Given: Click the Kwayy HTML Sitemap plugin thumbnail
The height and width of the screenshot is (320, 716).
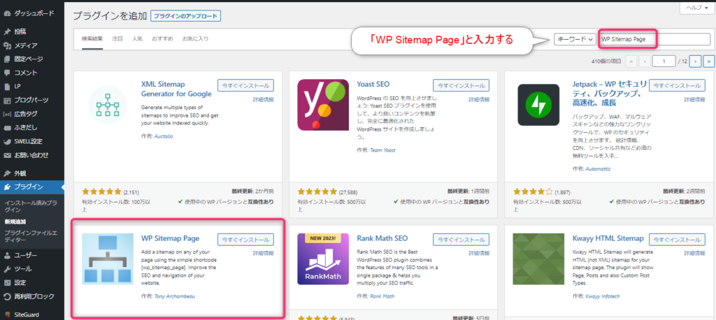Looking at the screenshot, I should coord(538,259).
